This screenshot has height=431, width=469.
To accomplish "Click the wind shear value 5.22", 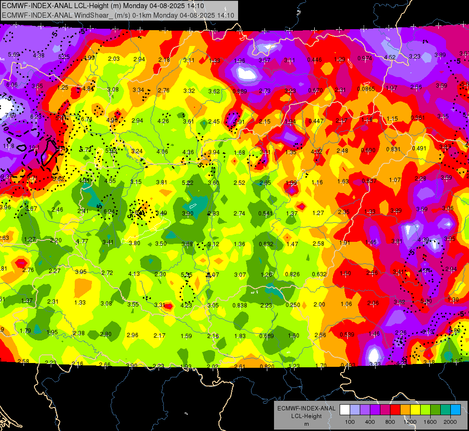I will 187,183.
